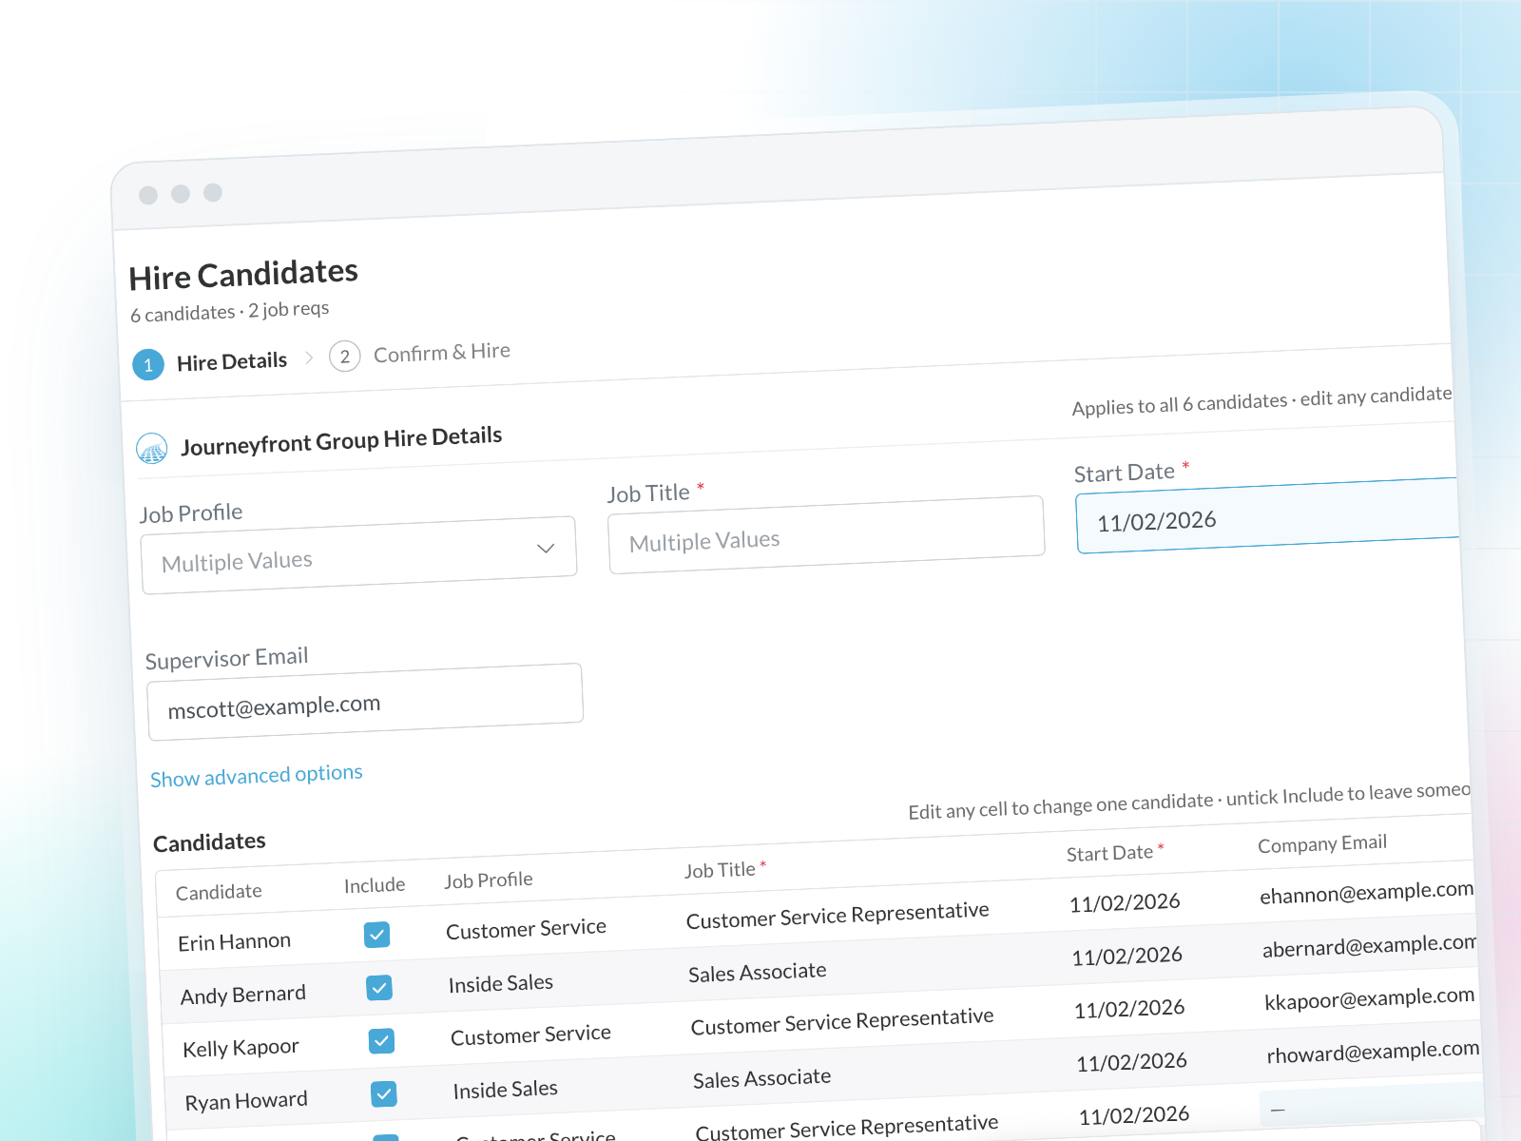Click the Supervisor Email input field
Image resolution: width=1521 pixels, height=1141 pixels.
(x=365, y=702)
